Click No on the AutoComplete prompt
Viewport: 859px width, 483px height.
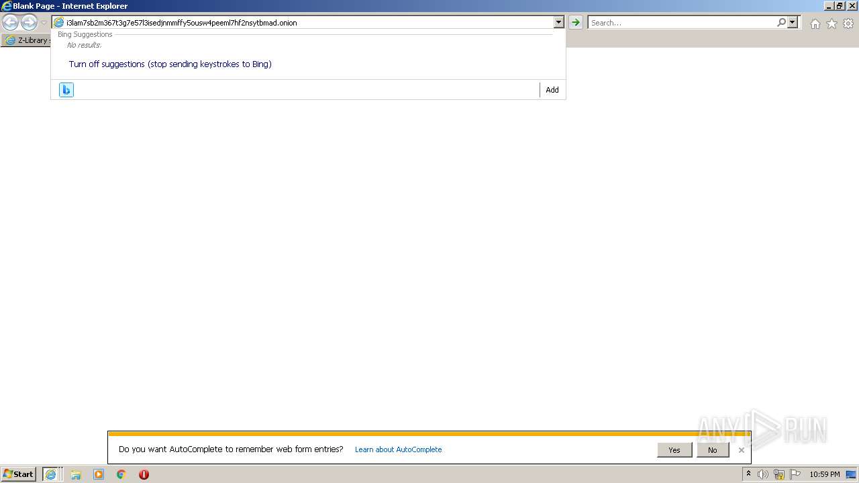tap(712, 450)
